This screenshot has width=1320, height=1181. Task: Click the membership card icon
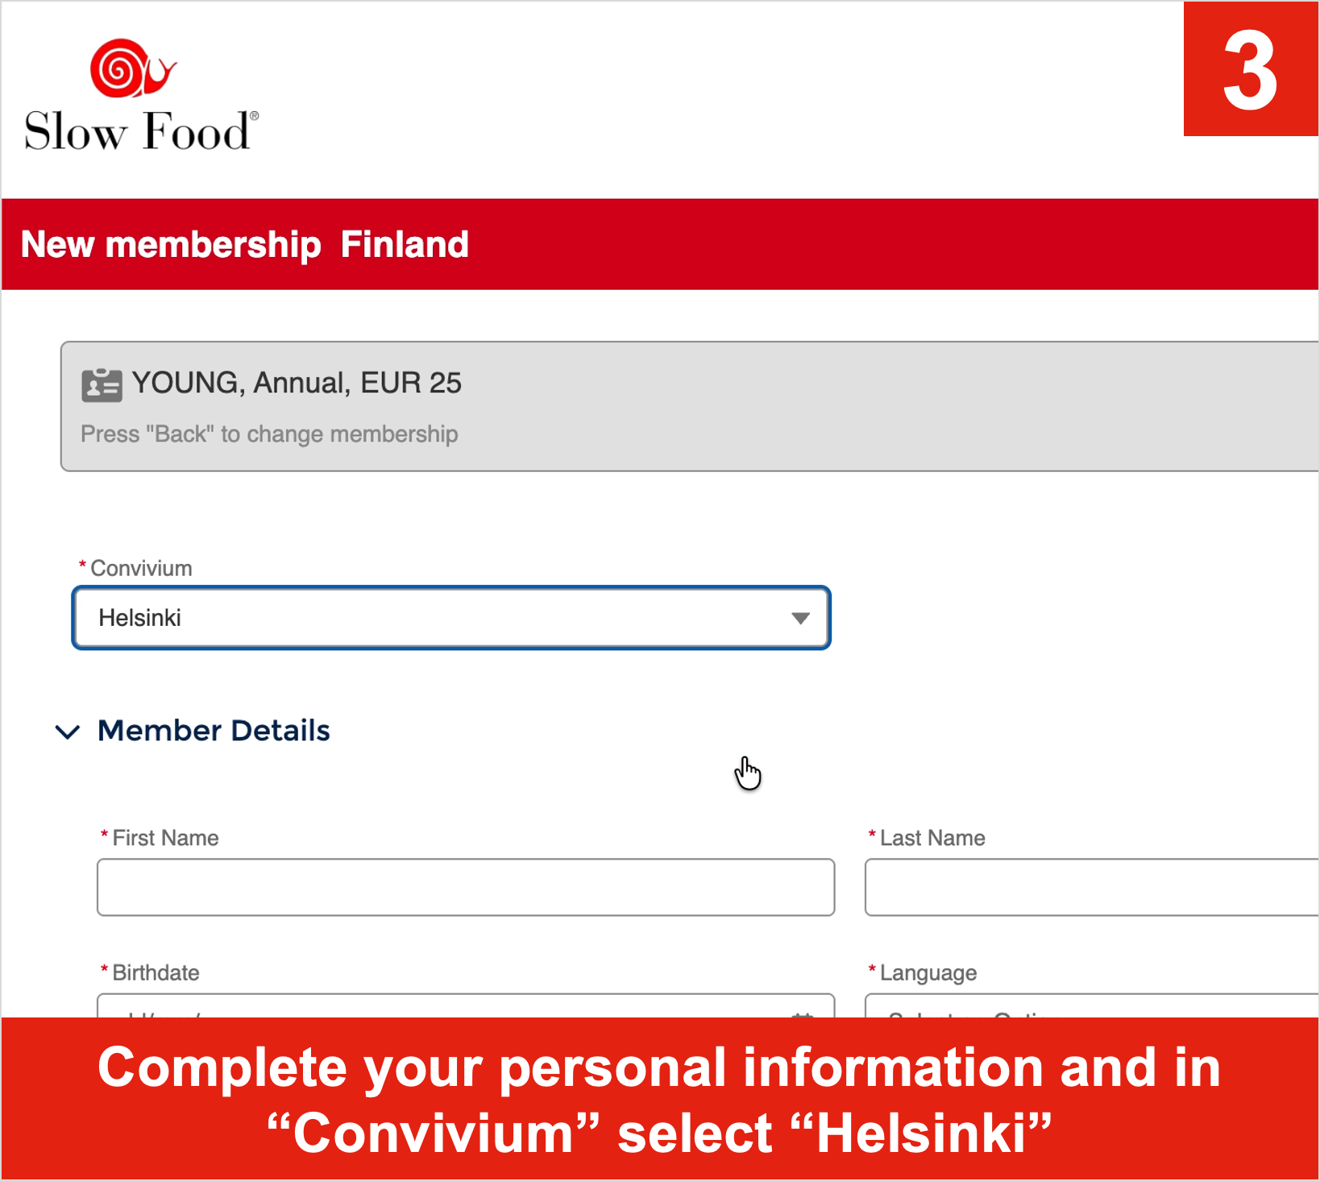coord(102,385)
